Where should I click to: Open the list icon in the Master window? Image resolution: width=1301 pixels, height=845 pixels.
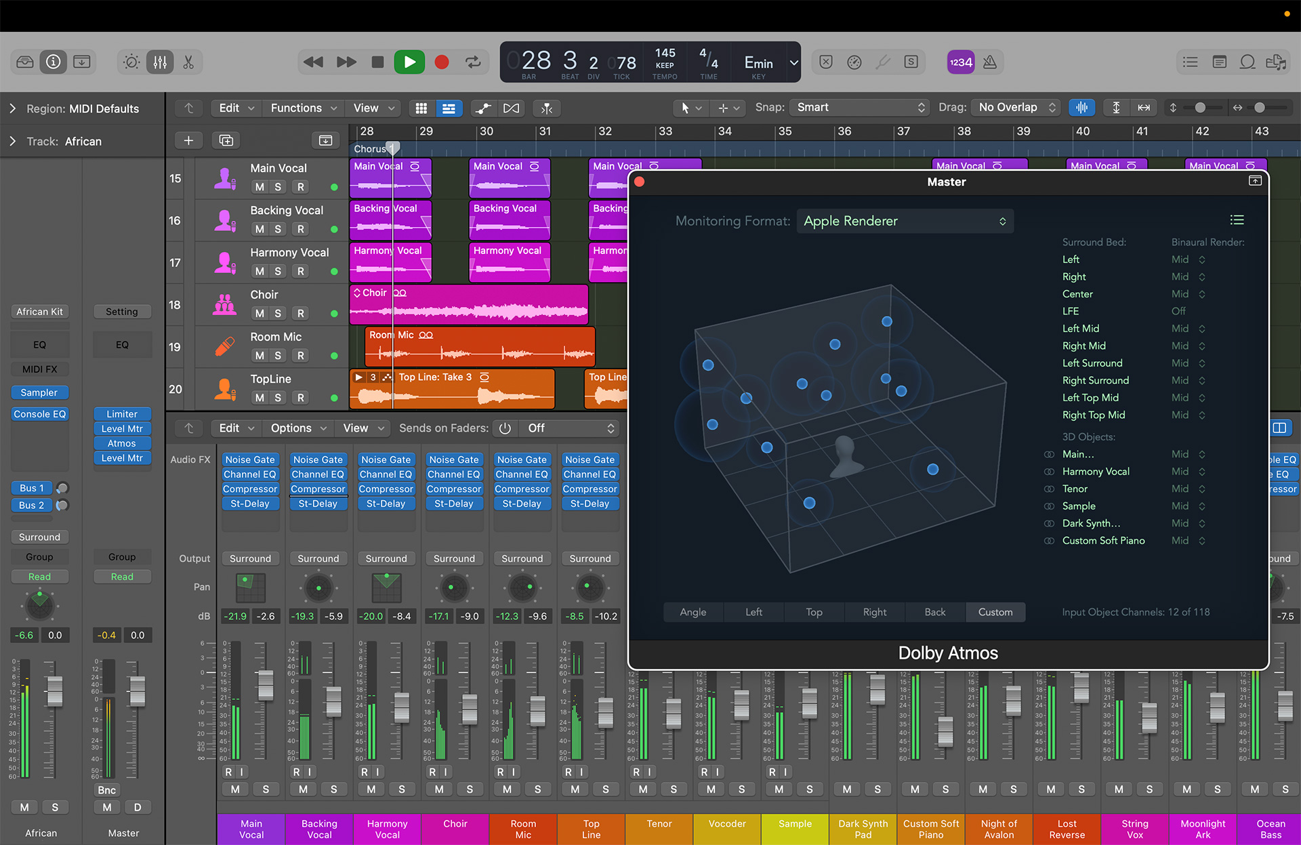(1237, 220)
